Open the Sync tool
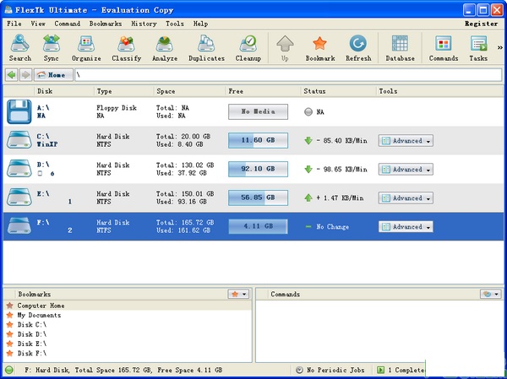Screen dimensions: 507x379 click(x=52, y=48)
